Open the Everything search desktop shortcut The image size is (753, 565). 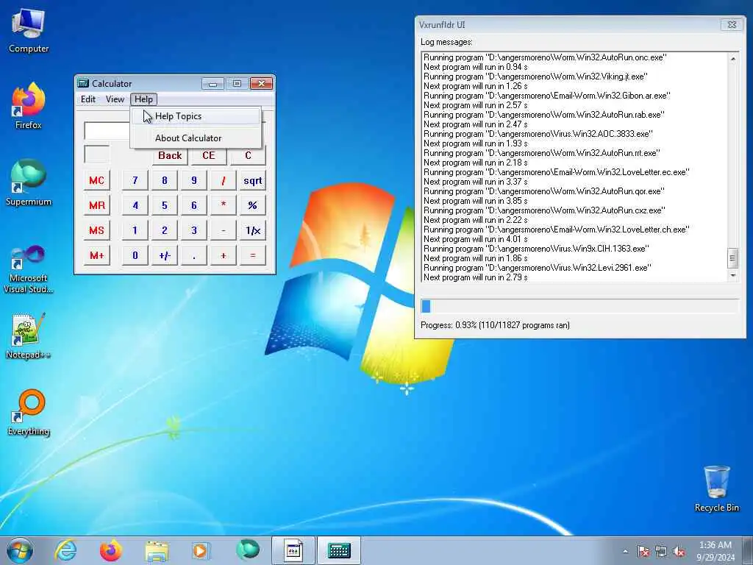(29, 412)
